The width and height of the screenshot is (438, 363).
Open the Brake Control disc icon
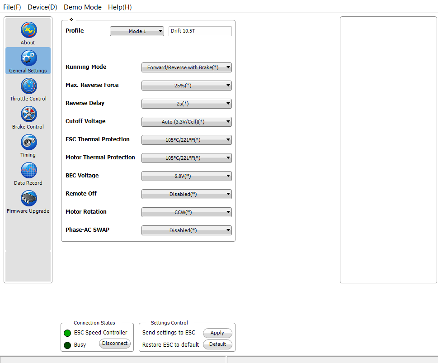[28, 115]
